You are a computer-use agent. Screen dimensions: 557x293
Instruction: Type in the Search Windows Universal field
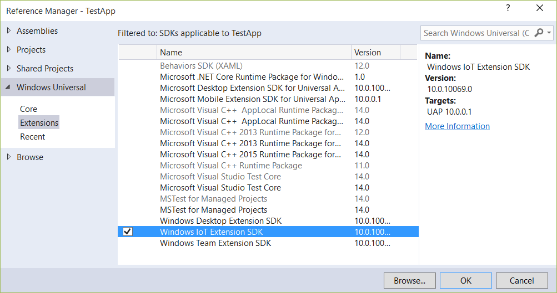[x=476, y=33]
